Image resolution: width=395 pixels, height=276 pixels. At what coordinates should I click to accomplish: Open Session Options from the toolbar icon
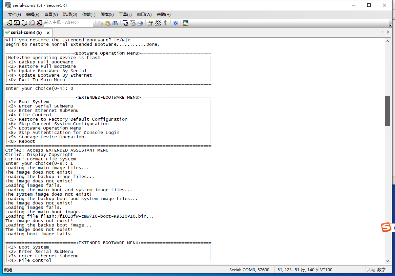coord(150,23)
